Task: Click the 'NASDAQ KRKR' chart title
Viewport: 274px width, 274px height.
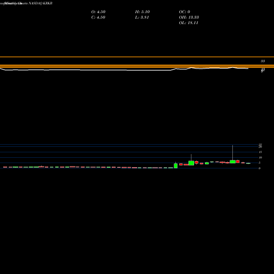Action: (41, 3)
